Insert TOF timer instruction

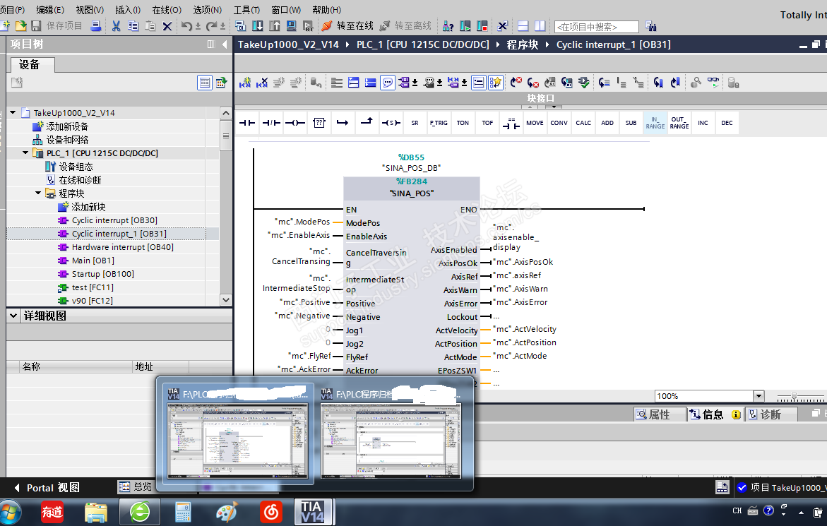pyautogui.click(x=487, y=123)
